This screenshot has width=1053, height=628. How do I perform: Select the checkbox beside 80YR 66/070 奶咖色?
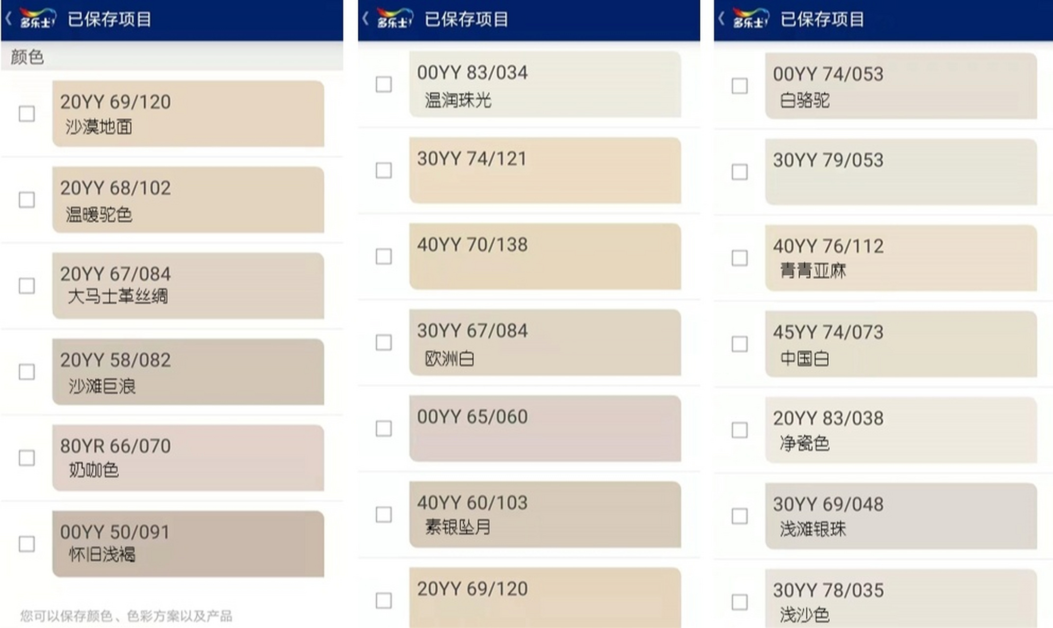26,458
